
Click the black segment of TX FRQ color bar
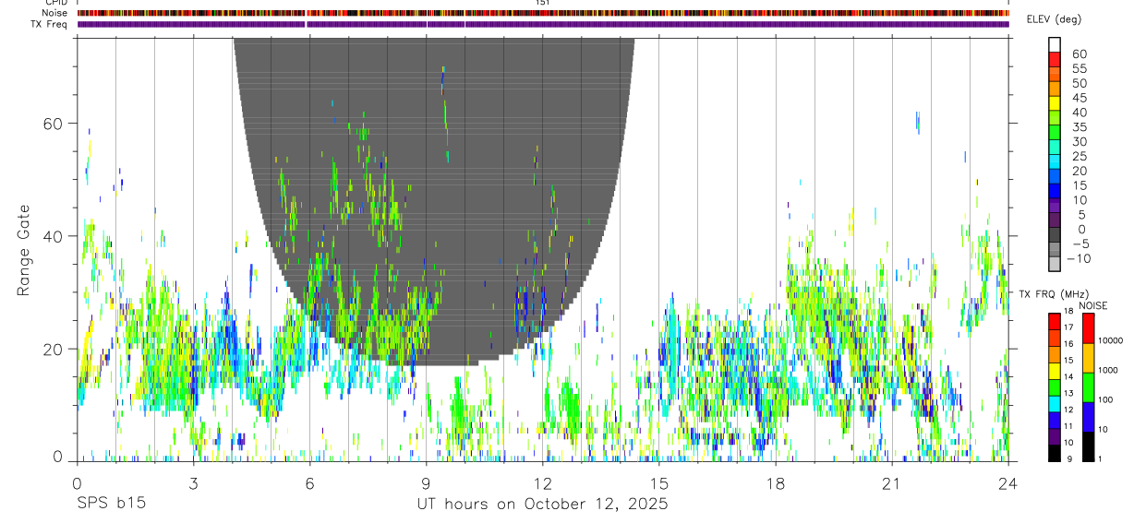click(x=1055, y=453)
